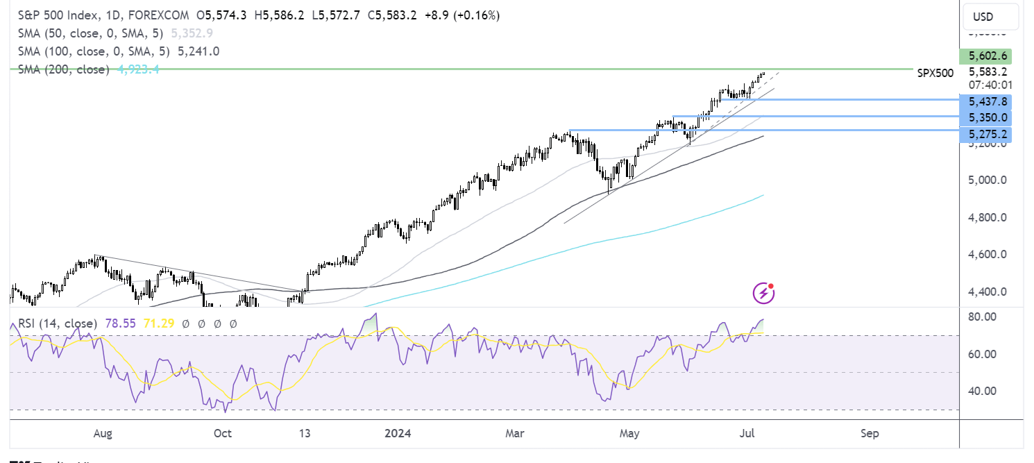Click the 60.00 RSI axis label
This screenshot has width=1034, height=463.
coord(983,354)
